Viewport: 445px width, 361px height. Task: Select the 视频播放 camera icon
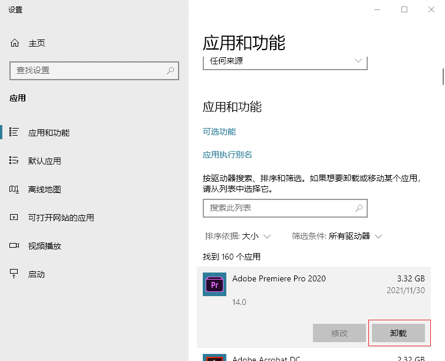click(x=14, y=245)
